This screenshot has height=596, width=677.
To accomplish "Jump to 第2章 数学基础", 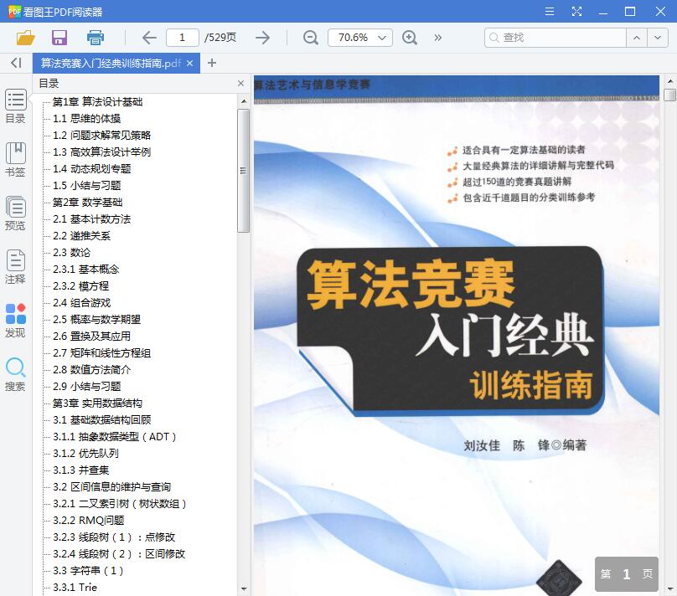I will pyautogui.click(x=88, y=203).
